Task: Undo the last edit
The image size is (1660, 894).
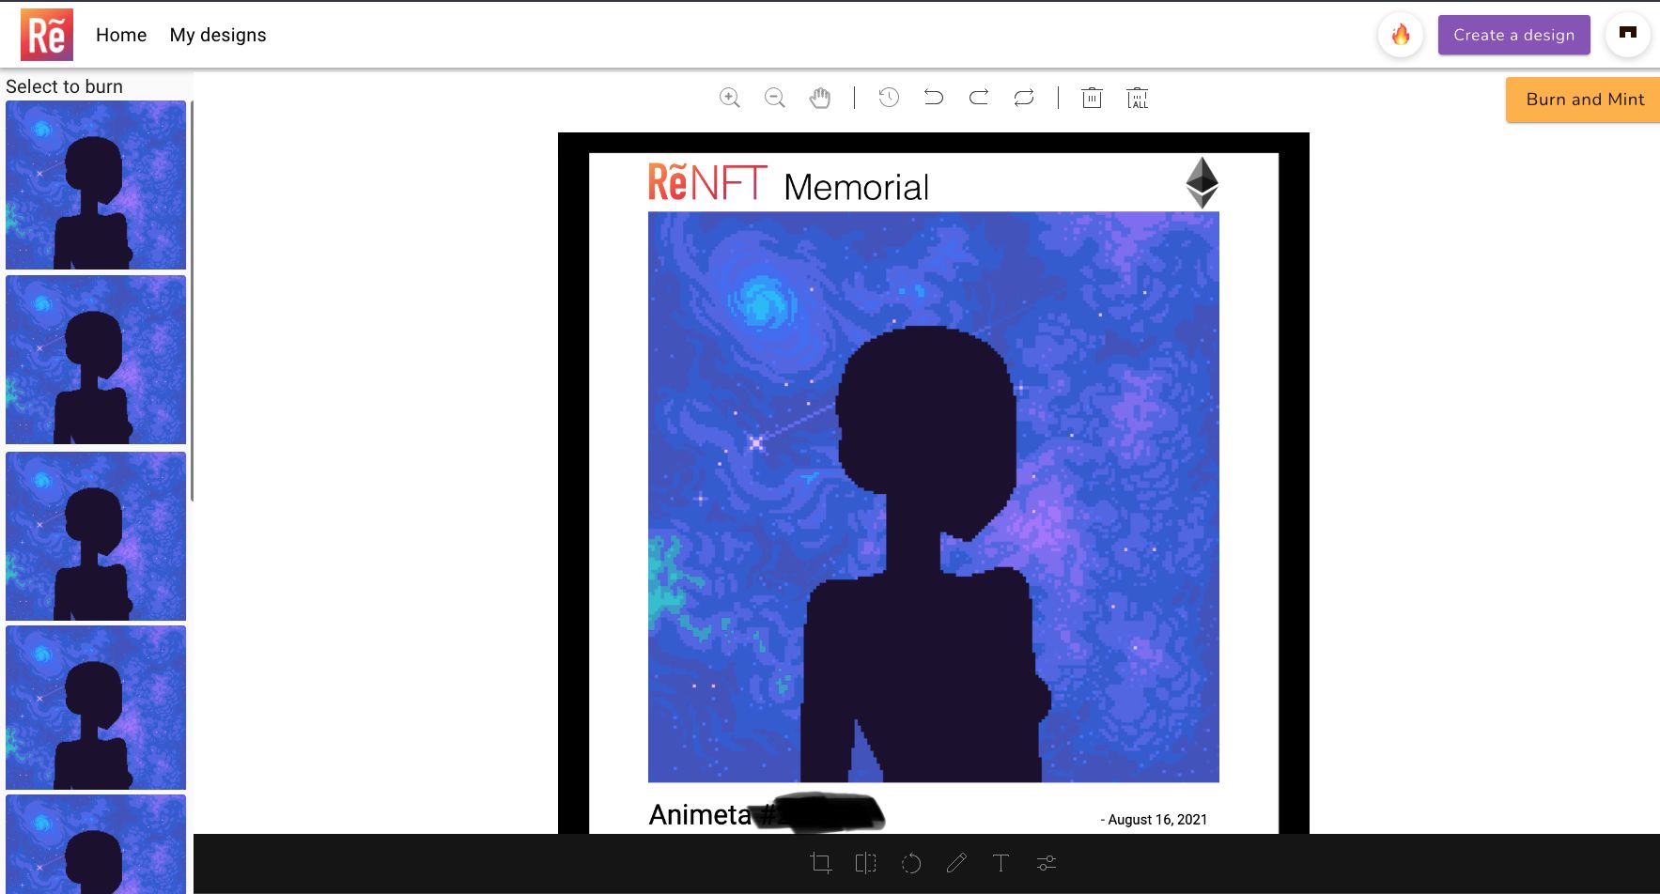Action: (934, 98)
